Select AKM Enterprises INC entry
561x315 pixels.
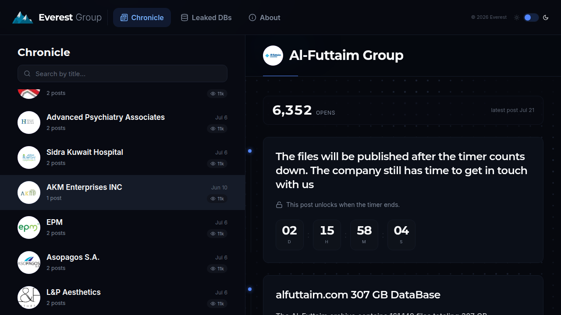tap(122, 192)
